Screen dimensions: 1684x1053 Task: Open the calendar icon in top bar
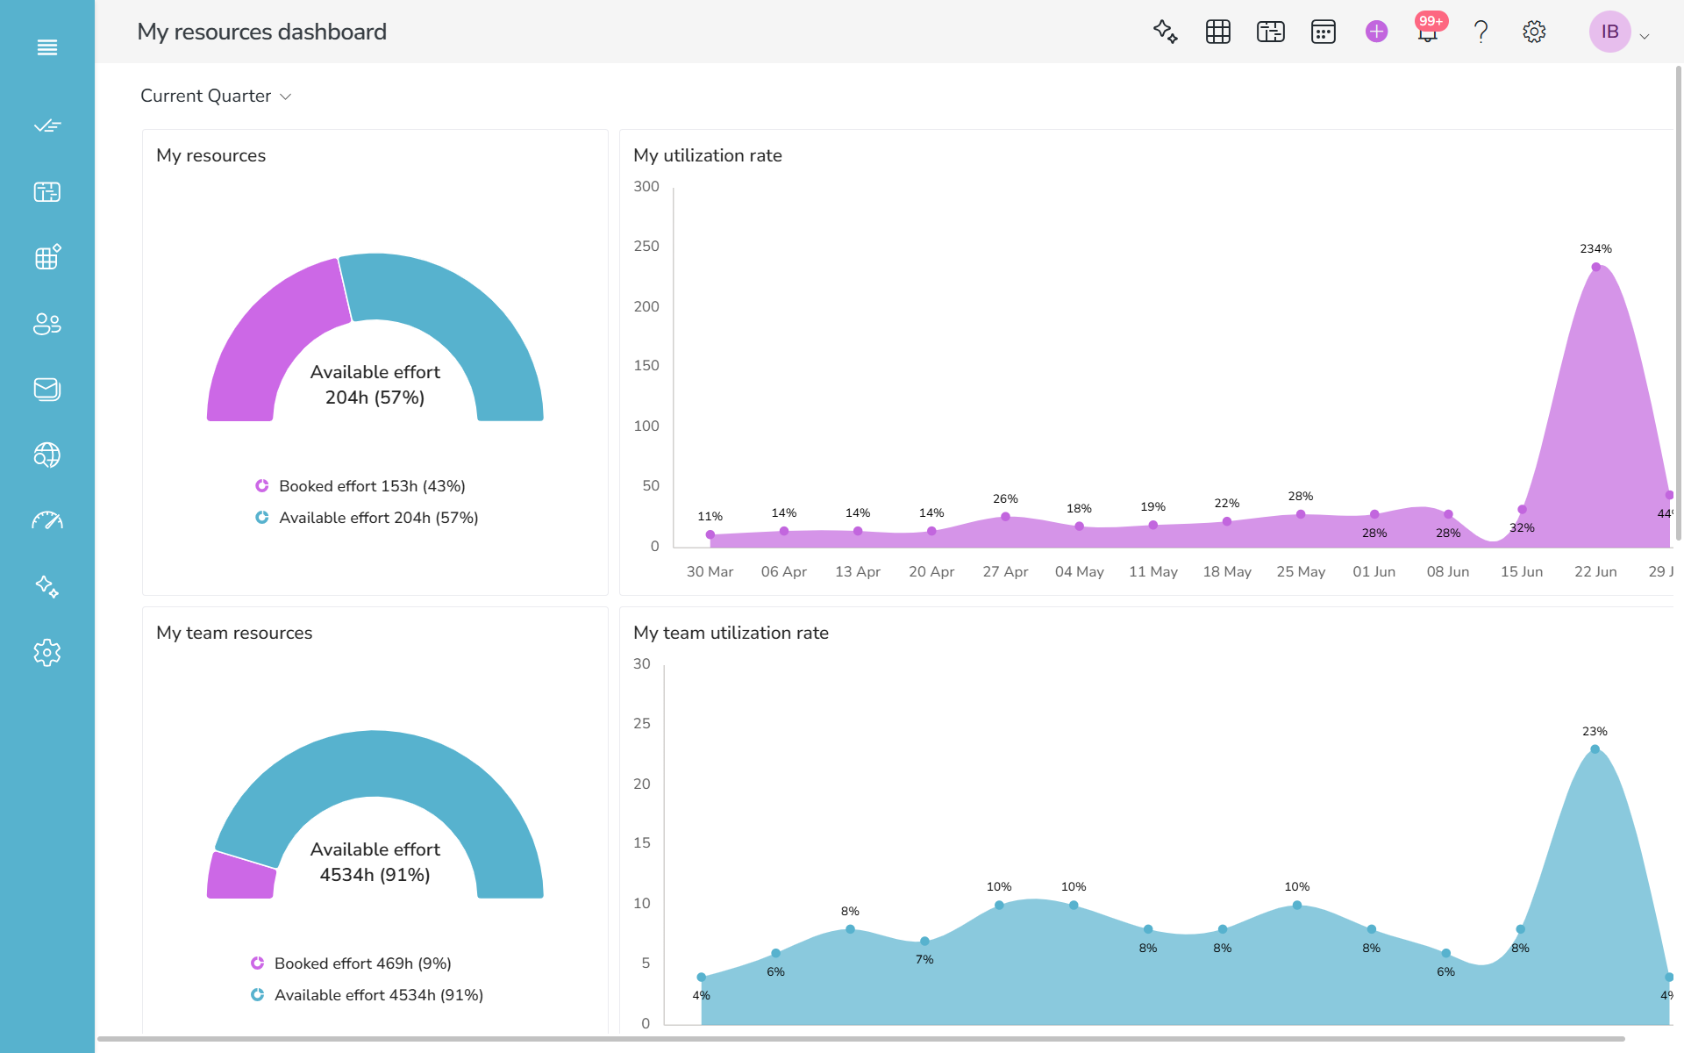[1324, 32]
